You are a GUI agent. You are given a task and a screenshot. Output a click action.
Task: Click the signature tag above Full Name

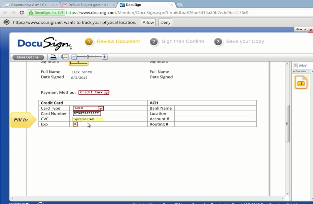click(79, 64)
